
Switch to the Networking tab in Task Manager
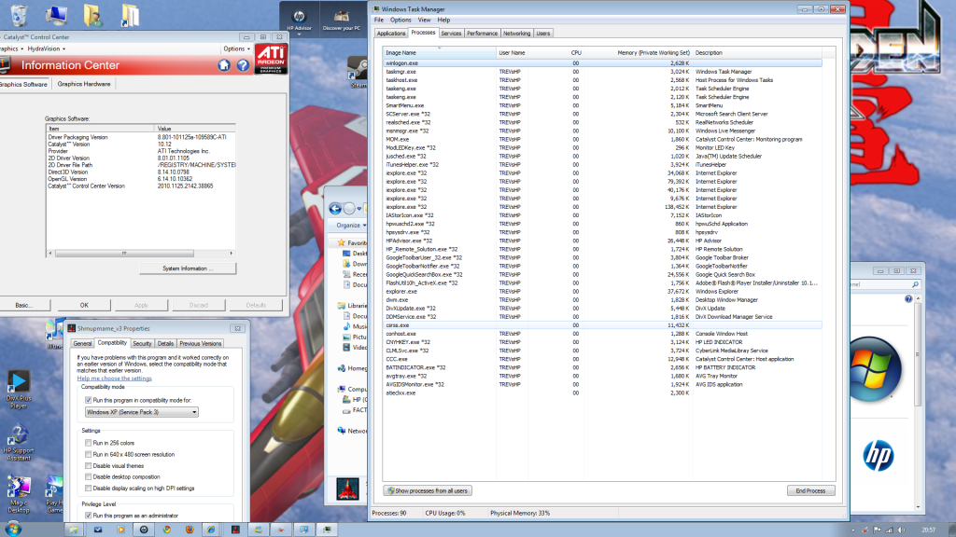pyautogui.click(x=517, y=34)
